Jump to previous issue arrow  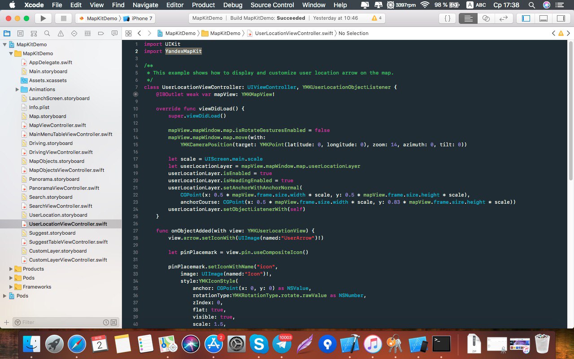[x=554, y=34]
